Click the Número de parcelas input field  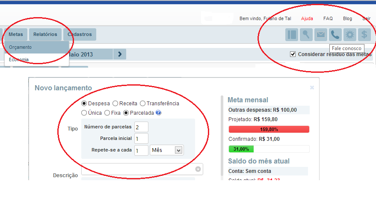(141, 127)
